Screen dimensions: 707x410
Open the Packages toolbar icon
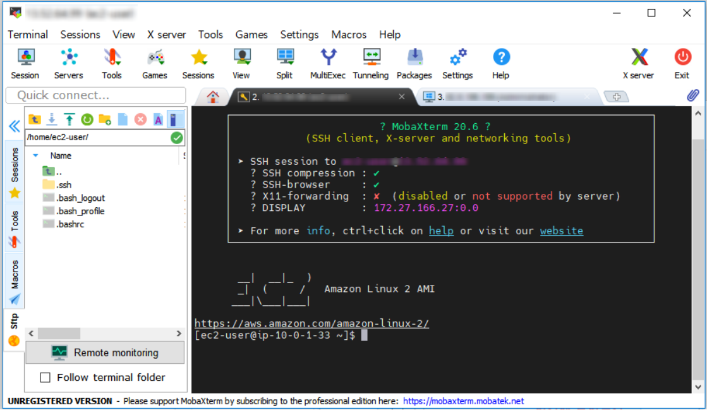(x=414, y=64)
